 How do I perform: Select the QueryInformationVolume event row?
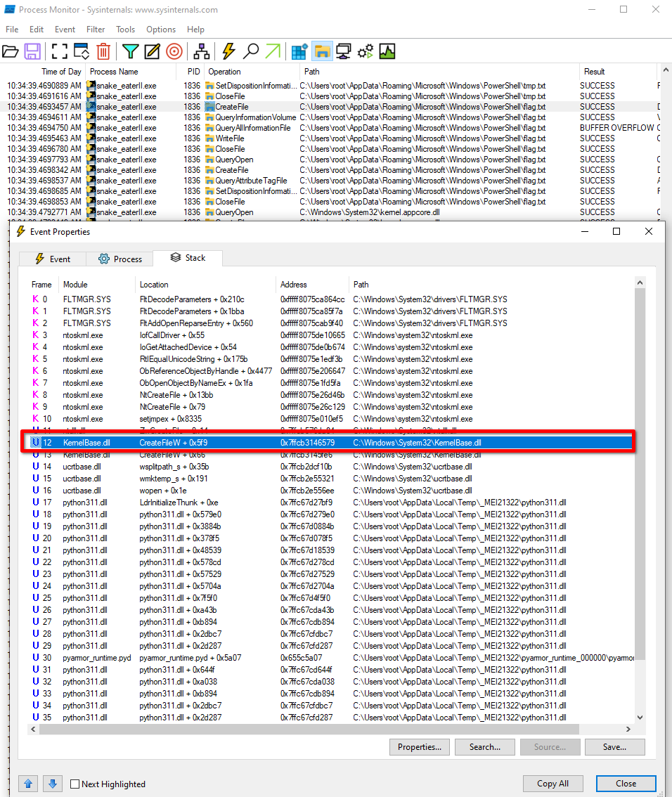[330, 117]
